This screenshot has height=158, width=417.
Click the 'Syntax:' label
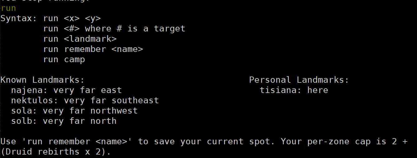[19, 18]
